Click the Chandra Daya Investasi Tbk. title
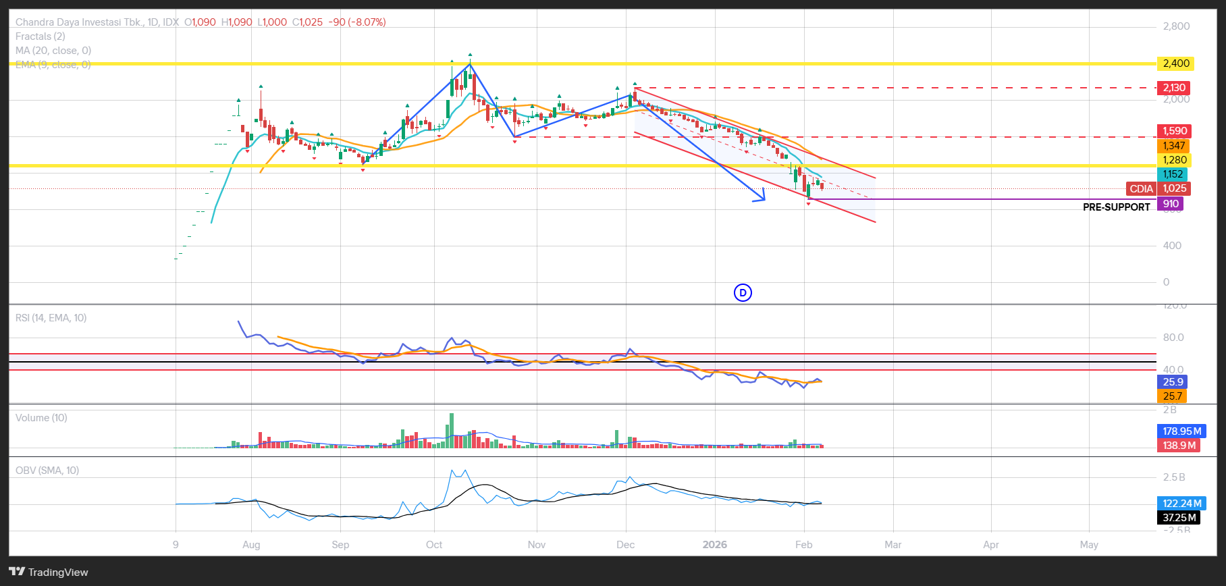 click(x=80, y=22)
